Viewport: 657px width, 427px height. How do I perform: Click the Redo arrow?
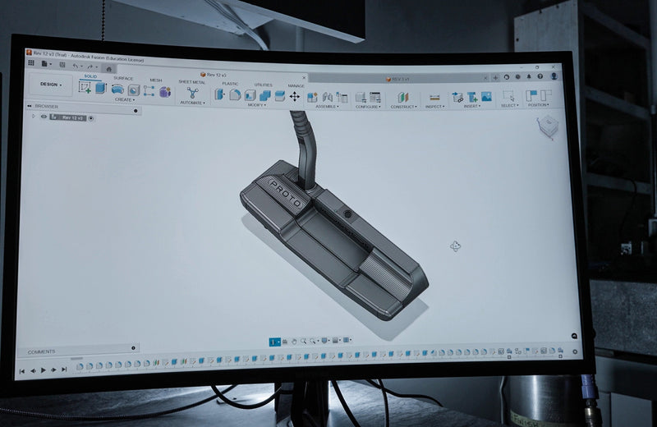(90, 67)
